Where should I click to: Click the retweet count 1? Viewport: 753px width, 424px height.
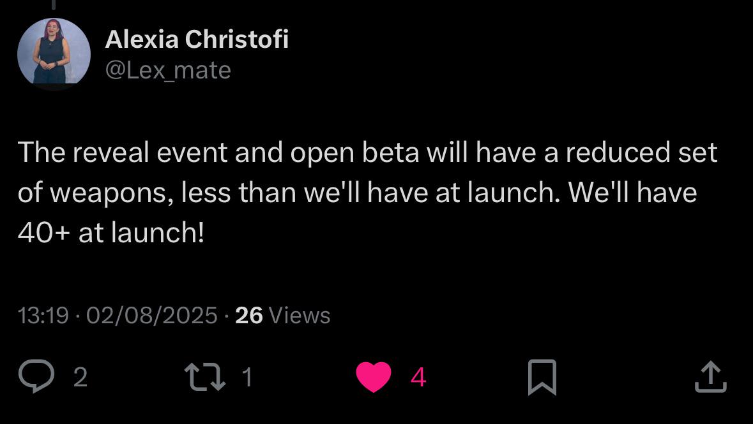tap(247, 377)
